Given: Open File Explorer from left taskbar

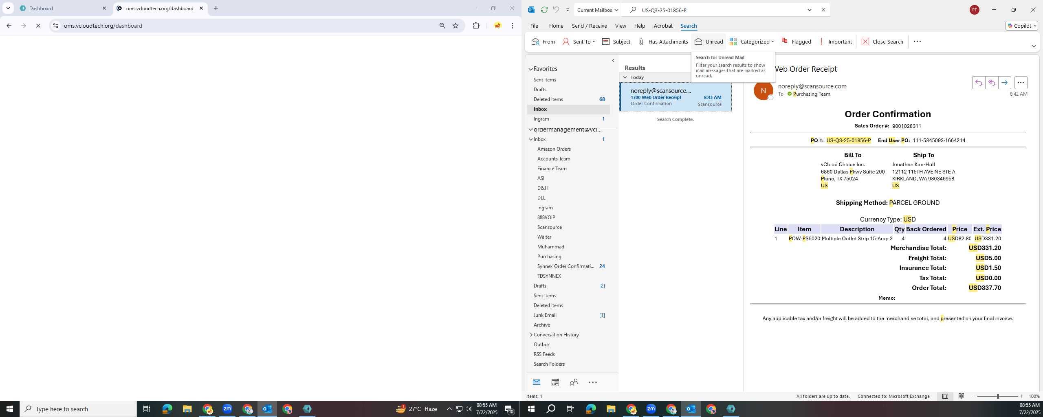Looking at the screenshot, I should [x=187, y=409].
